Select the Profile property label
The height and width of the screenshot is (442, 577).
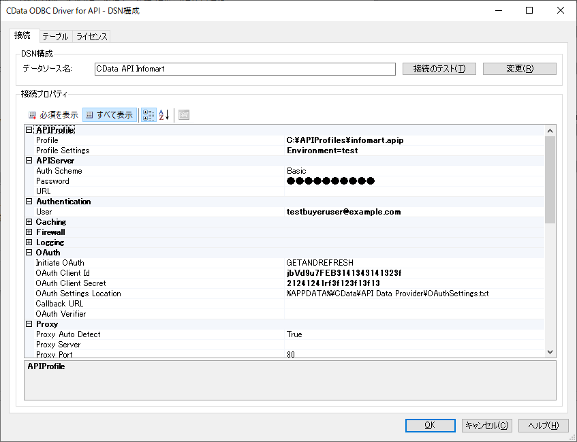click(x=47, y=140)
